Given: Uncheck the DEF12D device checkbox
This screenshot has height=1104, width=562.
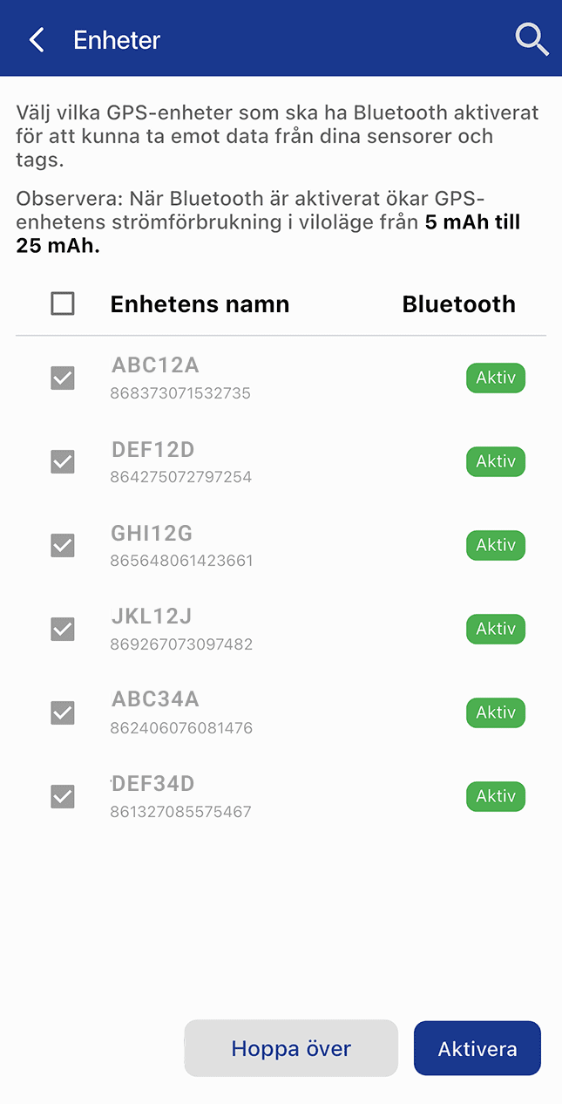Looking at the screenshot, I should (x=63, y=462).
